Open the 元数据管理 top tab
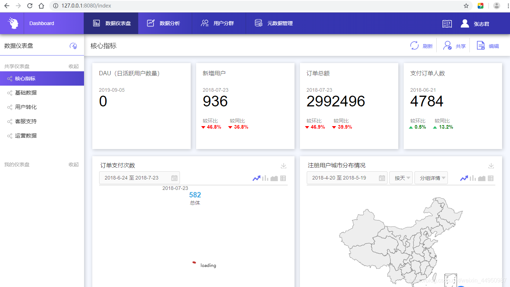The height and width of the screenshot is (287, 510). 273,23
